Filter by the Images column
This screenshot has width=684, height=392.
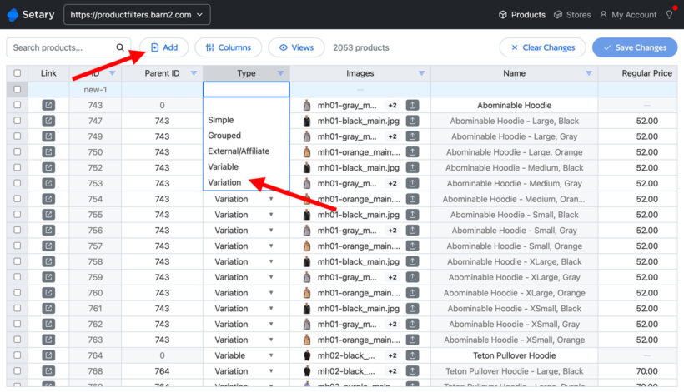[x=421, y=73]
